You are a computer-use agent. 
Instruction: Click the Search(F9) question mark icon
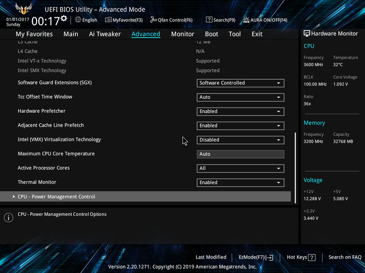(x=209, y=20)
